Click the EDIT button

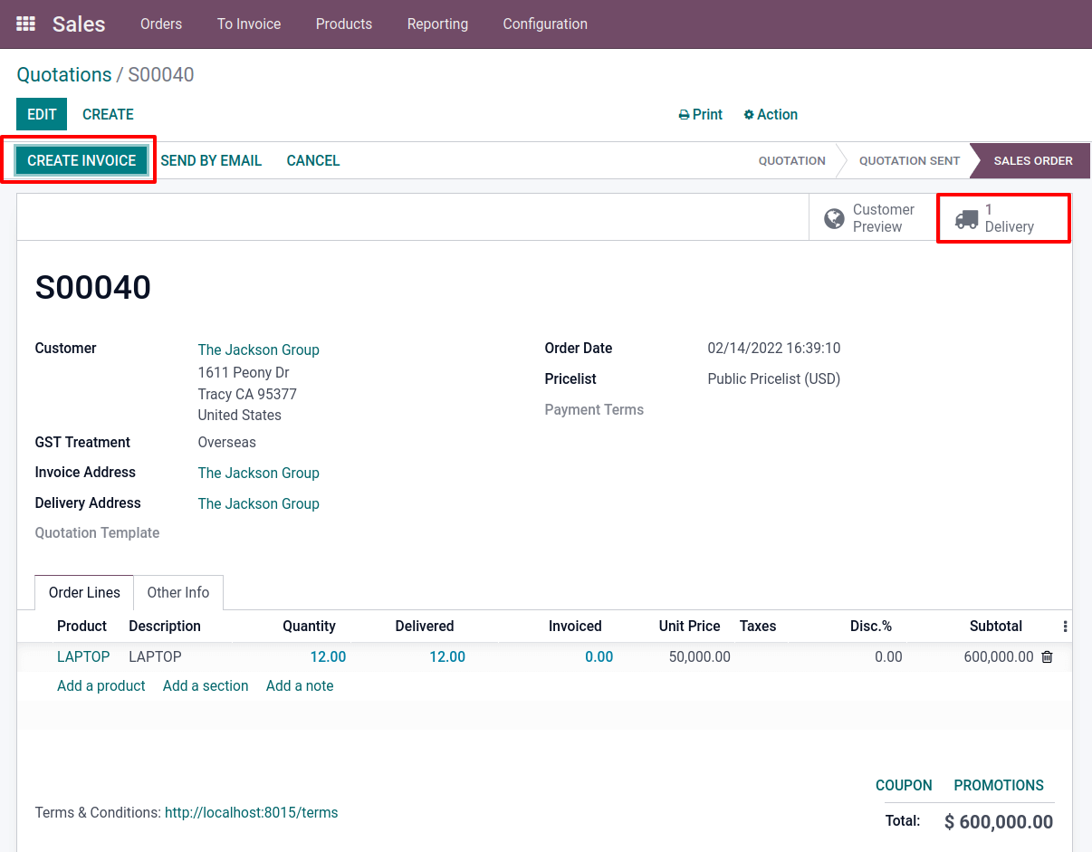coord(41,114)
